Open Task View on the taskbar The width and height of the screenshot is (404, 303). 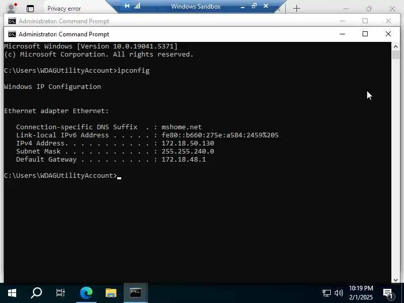(x=61, y=293)
